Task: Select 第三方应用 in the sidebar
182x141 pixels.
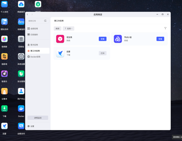Action: (x=38, y=51)
